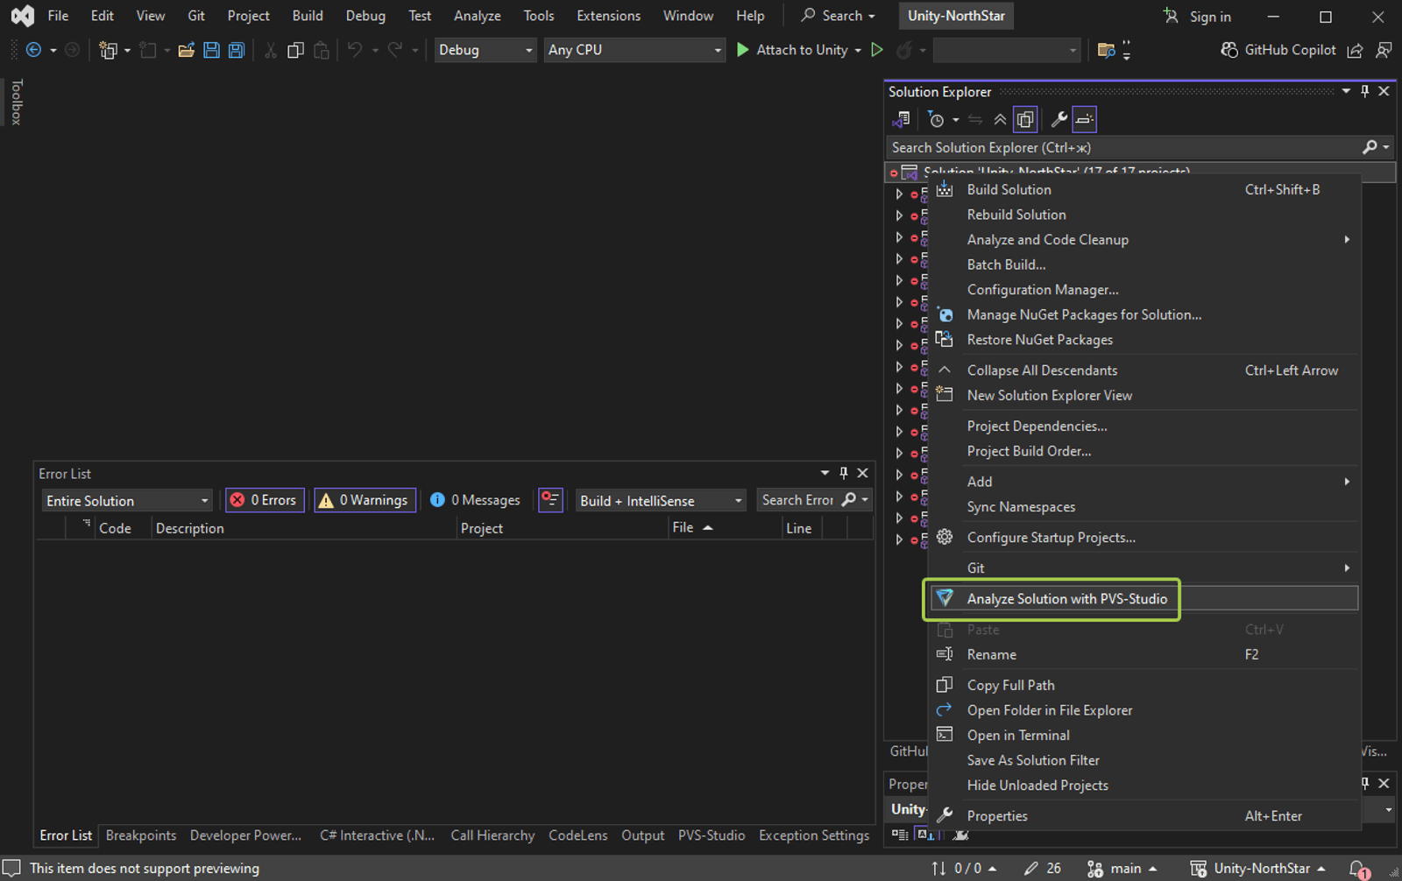This screenshot has height=881, width=1402.
Task: Switch to the PVS-Studio tab
Action: click(x=711, y=835)
